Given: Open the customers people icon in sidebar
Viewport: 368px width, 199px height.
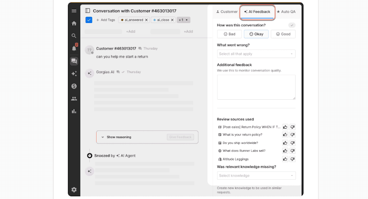Looking at the screenshot, I should tap(74, 99).
